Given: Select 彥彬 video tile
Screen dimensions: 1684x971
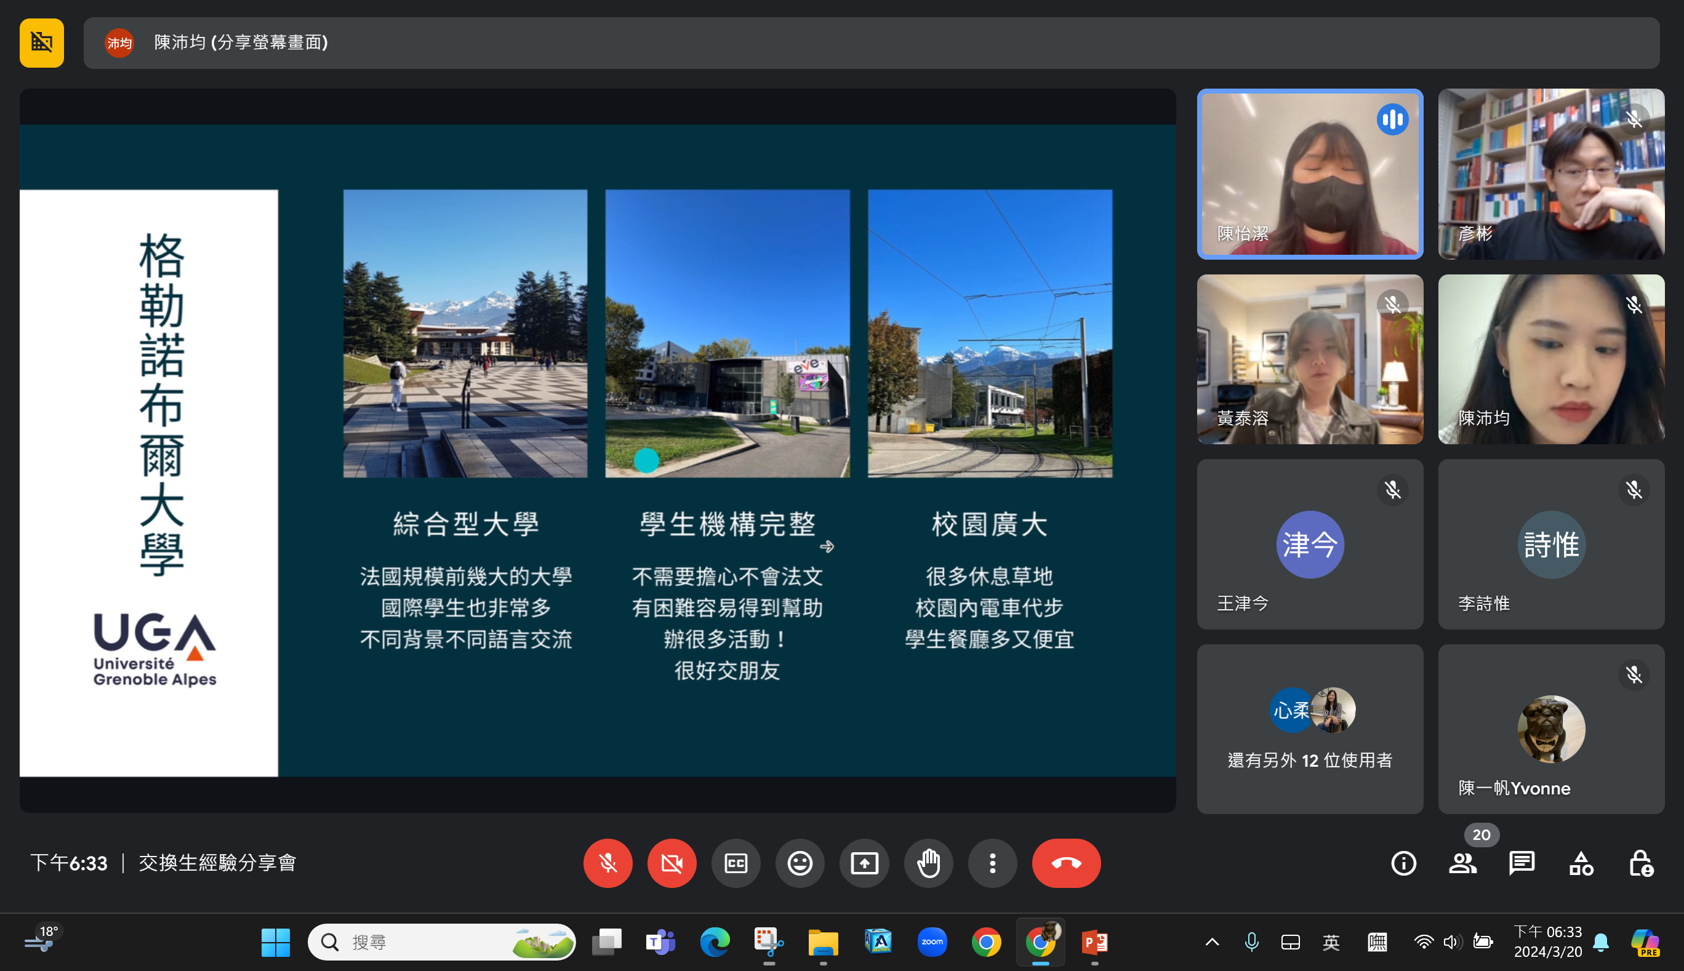Looking at the screenshot, I should 1551,174.
